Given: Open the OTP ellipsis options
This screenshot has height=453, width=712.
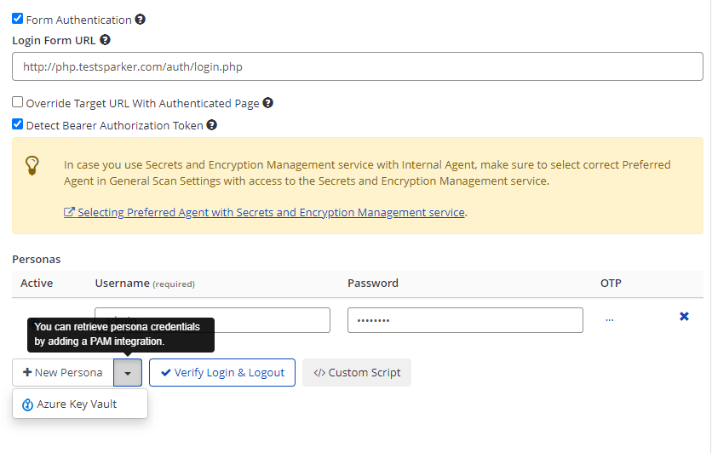Looking at the screenshot, I should pyautogui.click(x=609, y=320).
